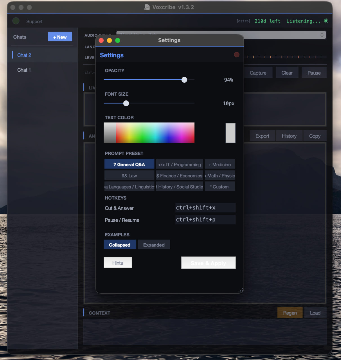Select the Custom prompt preset
The image size is (341, 360).
click(x=220, y=187)
